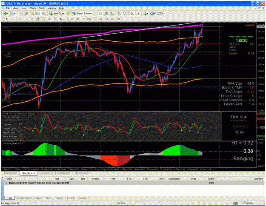Open the Strategy Tester icon

click(44, 13)
